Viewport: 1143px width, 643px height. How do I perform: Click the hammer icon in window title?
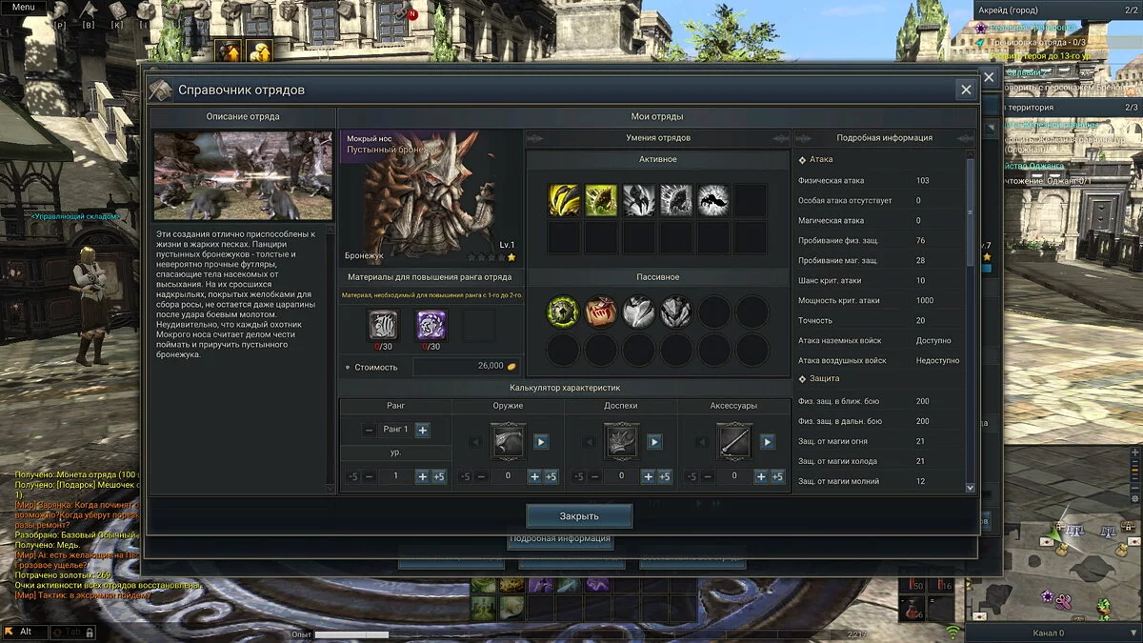pos(160,89)
